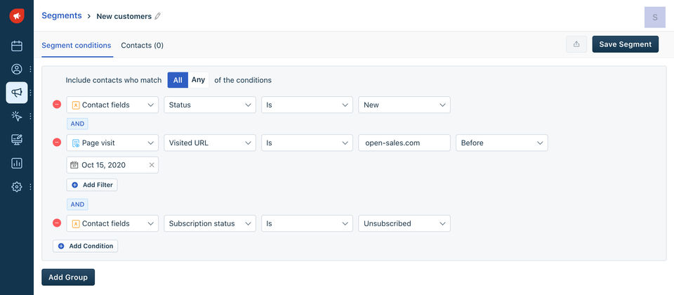Expand the Subscription status field dropdown
The image size is (674, 295).
210,223
